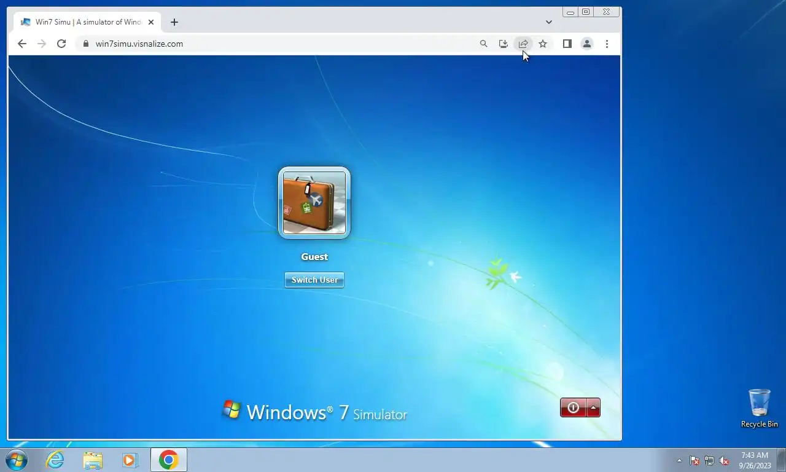Click the address bar showing win7simu.visnalize.com

coord(276,44)
